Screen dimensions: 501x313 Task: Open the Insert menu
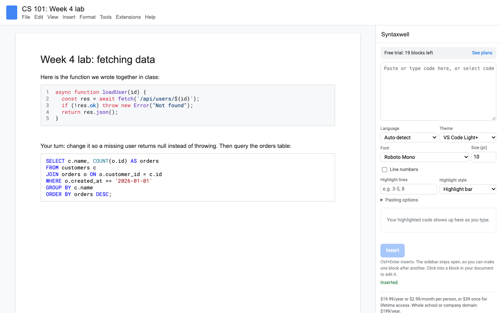point(69,17)
